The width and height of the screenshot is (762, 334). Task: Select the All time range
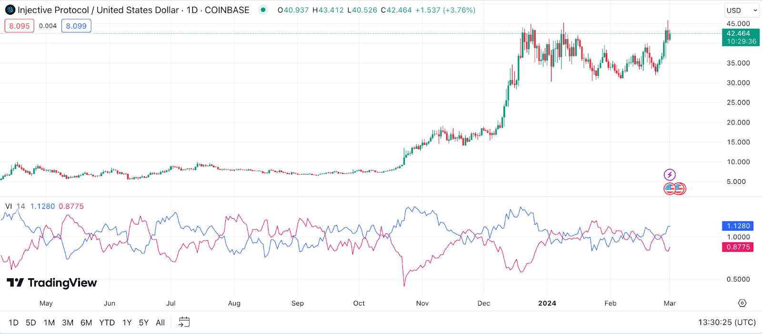(160, 323)
